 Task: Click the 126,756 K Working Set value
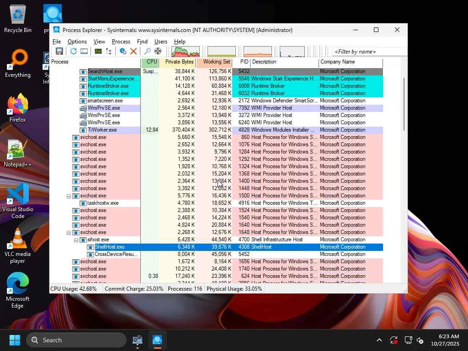point(220,71)
